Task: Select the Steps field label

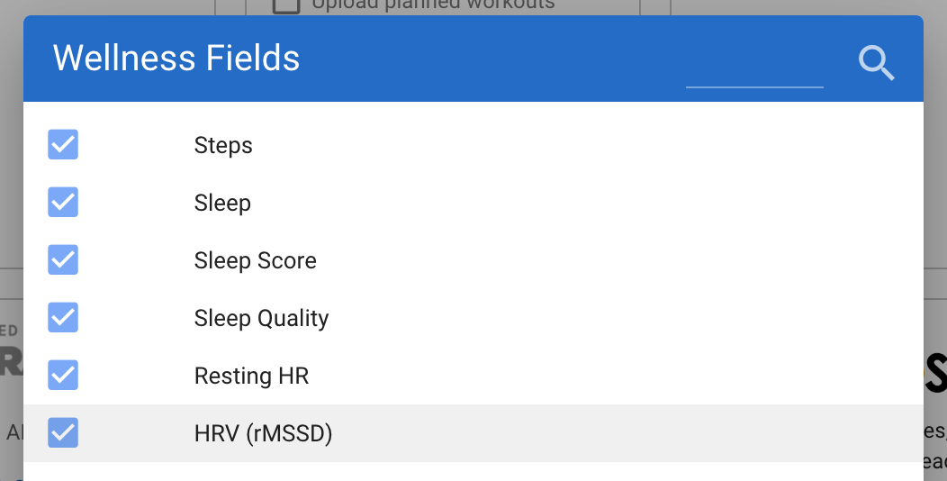Action: click(223, 146)
